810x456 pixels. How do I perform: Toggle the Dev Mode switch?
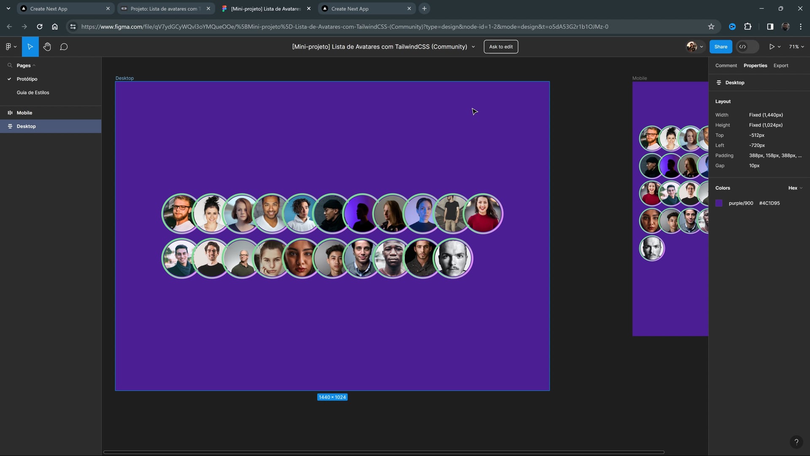747,47
